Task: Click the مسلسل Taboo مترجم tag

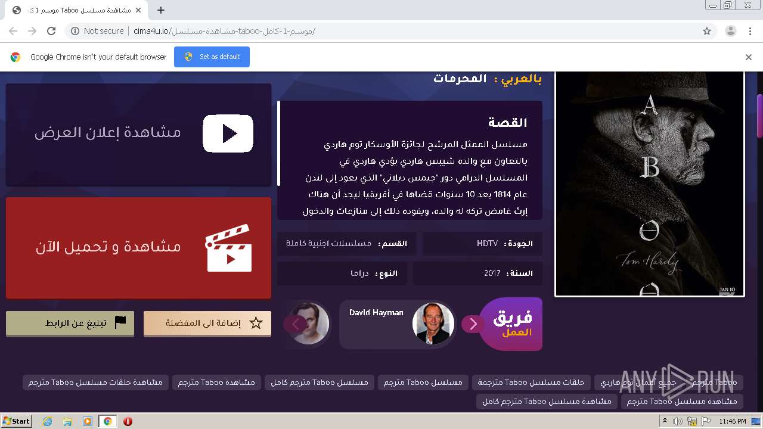Action: pos(423,382)
